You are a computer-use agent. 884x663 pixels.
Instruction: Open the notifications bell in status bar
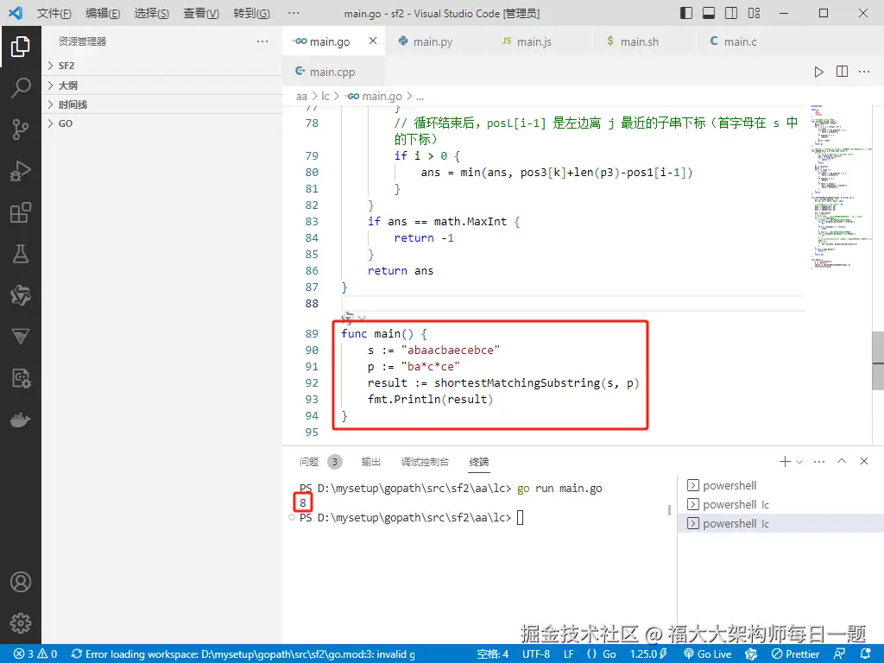click(x=865, y=654)
